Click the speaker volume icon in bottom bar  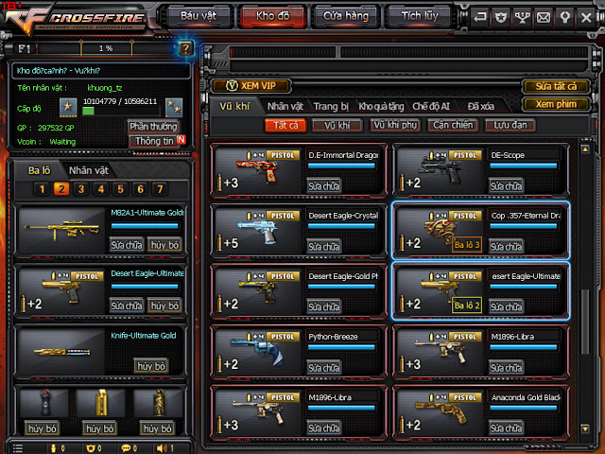[x=162, y=448]
